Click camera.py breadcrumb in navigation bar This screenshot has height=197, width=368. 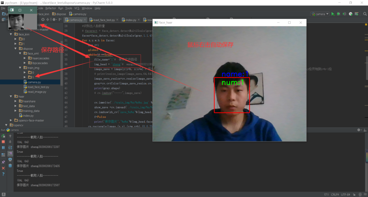tap(78, 14)
